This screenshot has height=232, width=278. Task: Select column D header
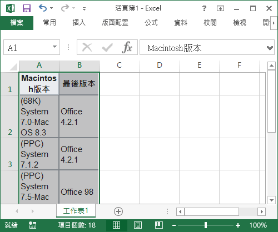[160, 65]
